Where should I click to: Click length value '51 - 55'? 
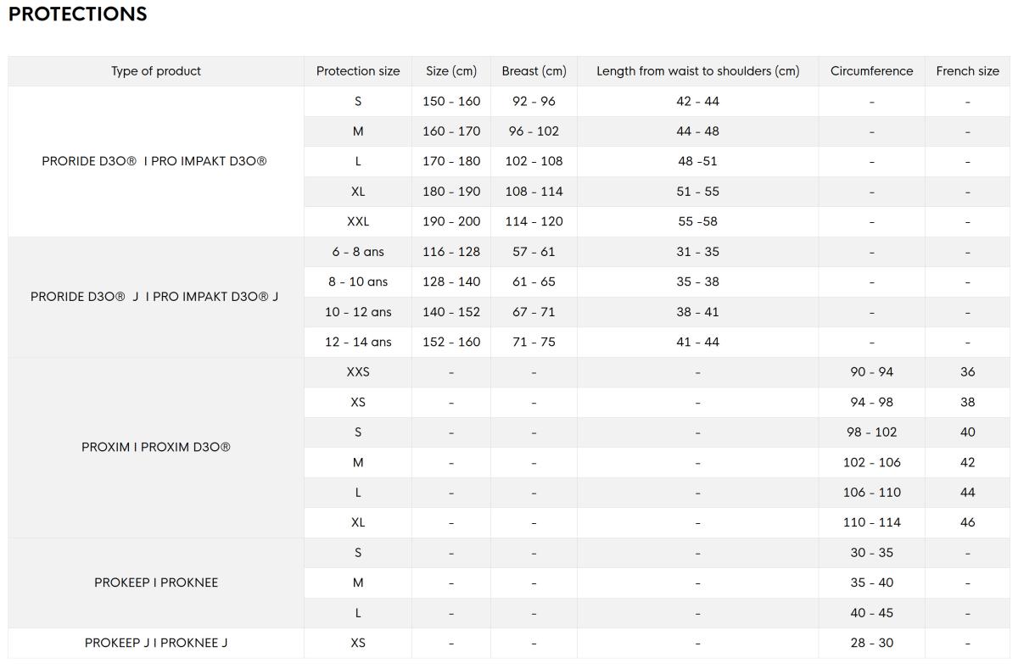click(697, 192)
